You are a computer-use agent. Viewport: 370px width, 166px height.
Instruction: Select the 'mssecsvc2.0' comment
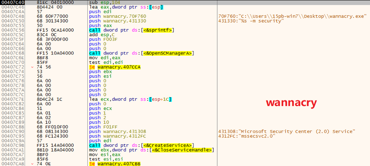[x=247, y=136]
